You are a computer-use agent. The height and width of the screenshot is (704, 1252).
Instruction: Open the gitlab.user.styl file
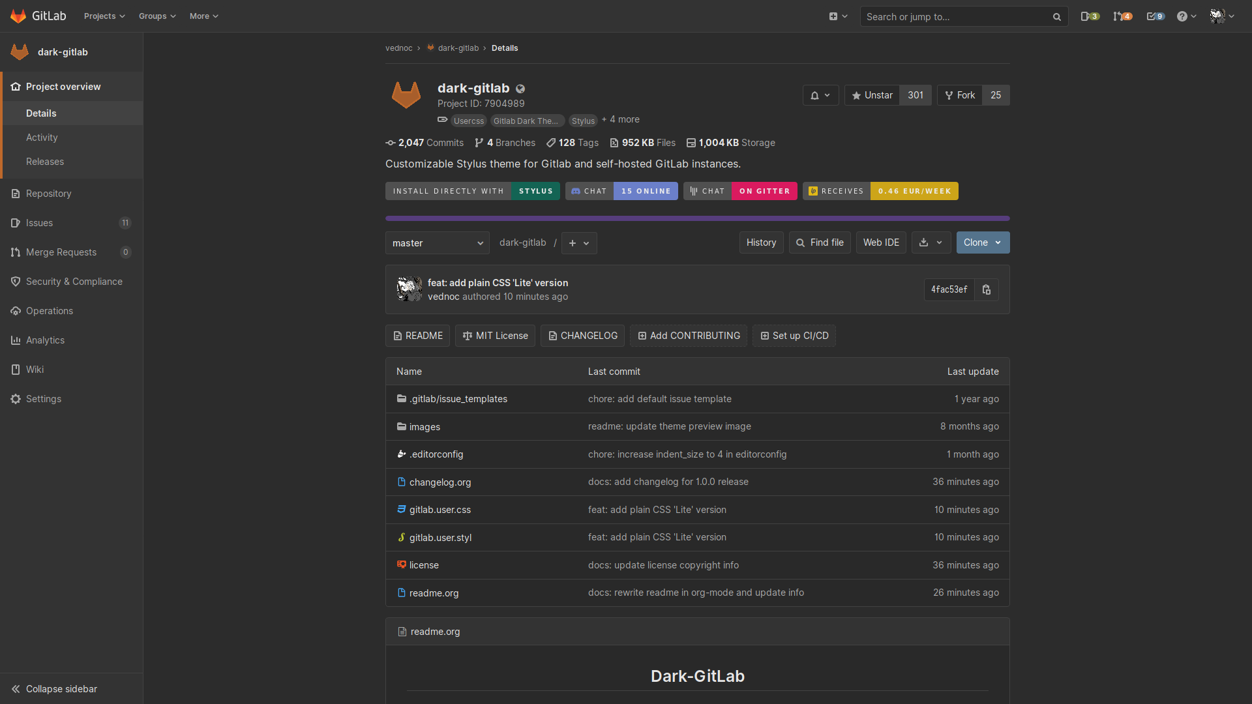440,538
